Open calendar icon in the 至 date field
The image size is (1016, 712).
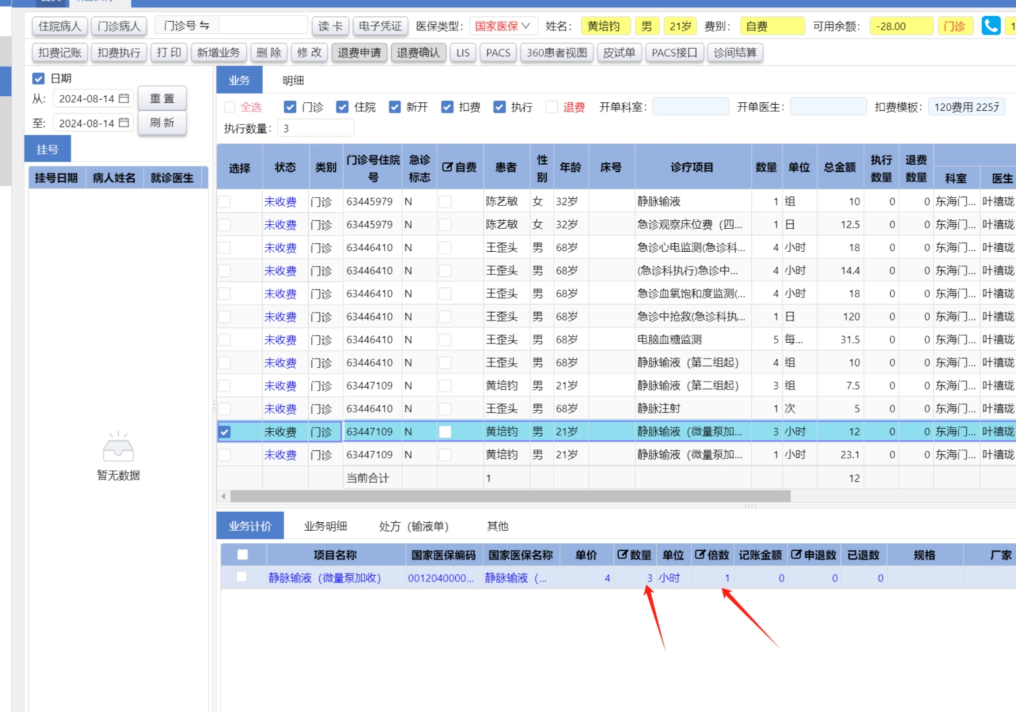pyautogui.click(x=124, y=123)
